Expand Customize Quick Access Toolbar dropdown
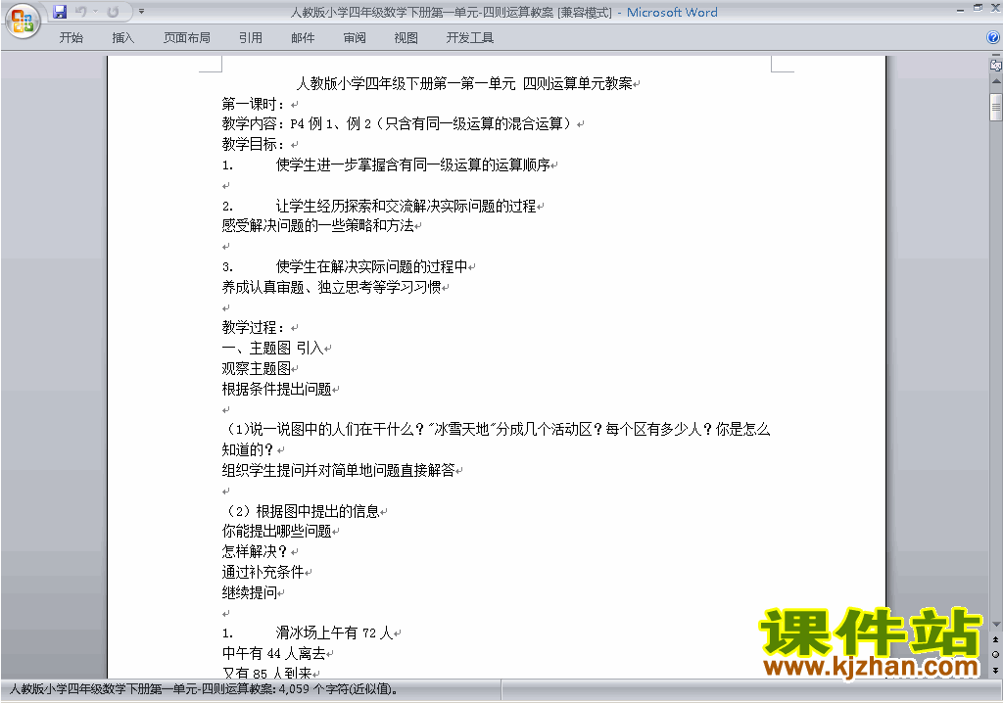The image size is (1003, 703). click(141, 12)
